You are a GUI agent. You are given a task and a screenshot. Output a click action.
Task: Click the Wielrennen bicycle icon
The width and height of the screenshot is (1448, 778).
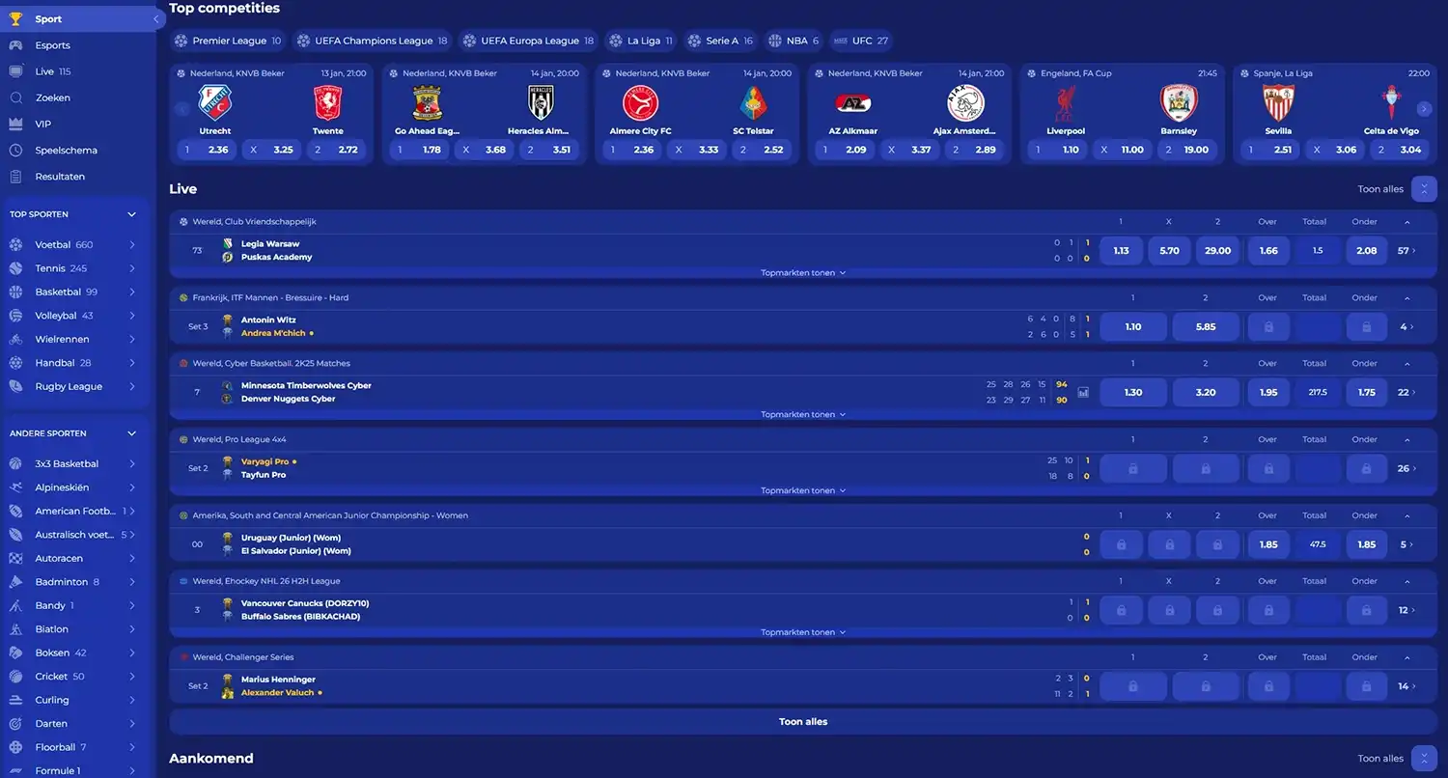(x=15, y=340)
